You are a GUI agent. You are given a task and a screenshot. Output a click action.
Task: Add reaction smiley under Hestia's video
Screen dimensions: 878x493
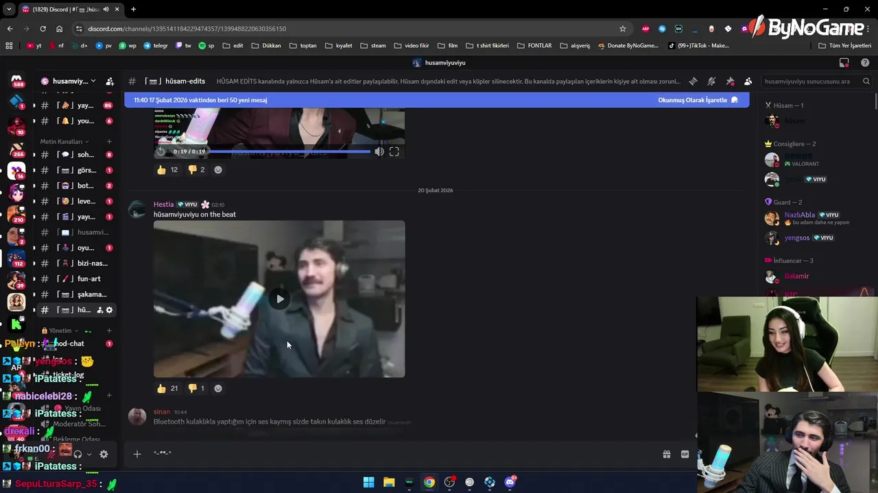pos(218,388)
